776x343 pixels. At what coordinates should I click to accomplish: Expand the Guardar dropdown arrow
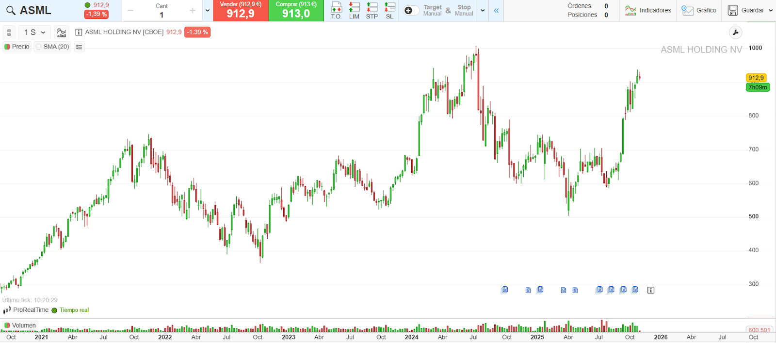point(771,10)
